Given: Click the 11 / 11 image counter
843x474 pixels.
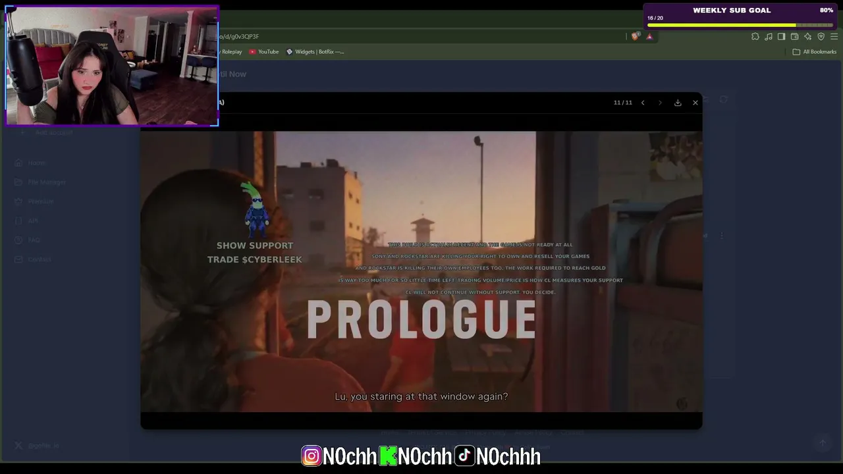Looking at the screenshot, I should pyautogui.click(x=623, y=103).
